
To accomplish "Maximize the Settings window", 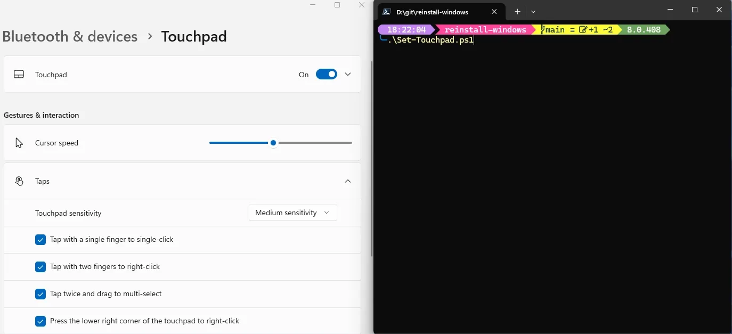I will tap(337, 5).
